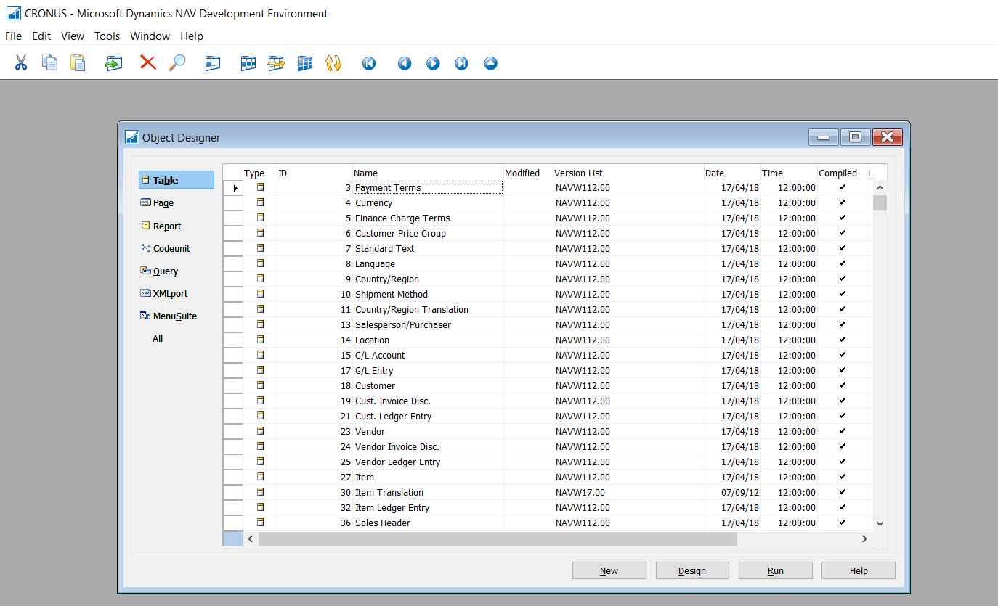Go to Next record toolbar icon
This screenshot has height=606, width=998.
tap(433, 64)
